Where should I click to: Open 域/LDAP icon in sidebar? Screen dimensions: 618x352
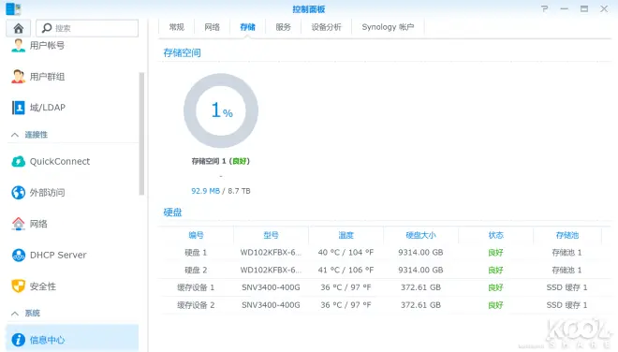[x=18, y=108]
